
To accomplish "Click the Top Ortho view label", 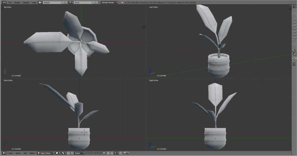I will point(8,7).
